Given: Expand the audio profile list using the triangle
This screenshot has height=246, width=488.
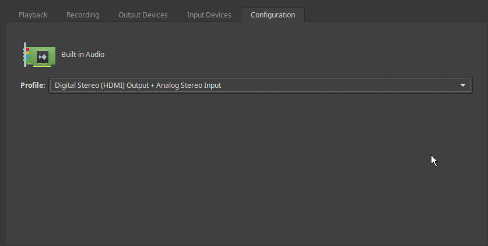Looking at the screenshot, I should (462, 85).
